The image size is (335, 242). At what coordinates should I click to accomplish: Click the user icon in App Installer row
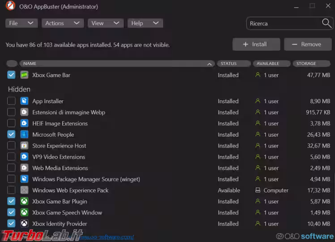click(258, 101)
